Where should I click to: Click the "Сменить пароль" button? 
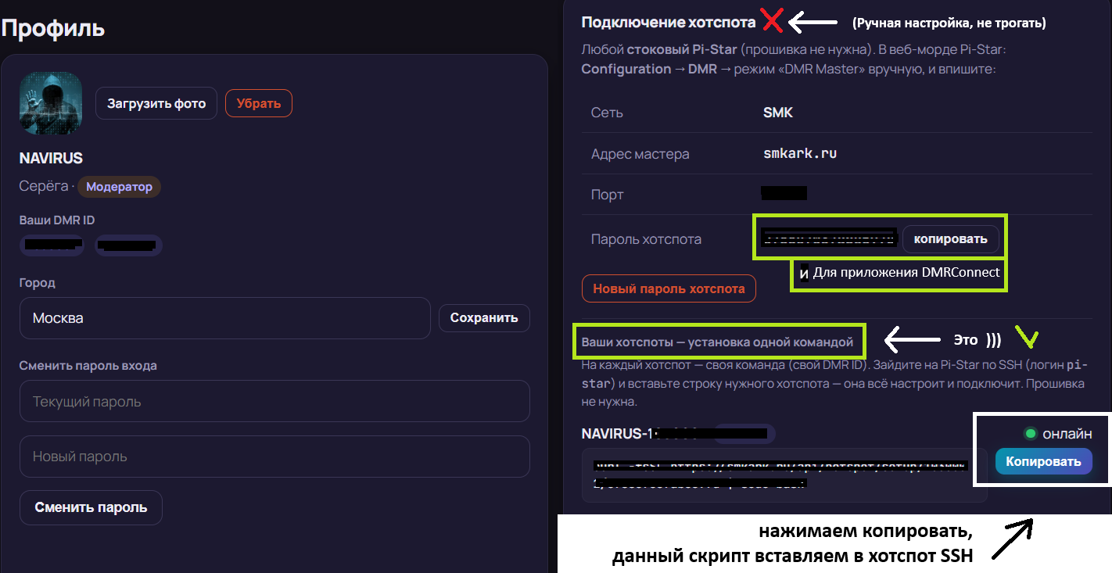(x=91, y=507)
